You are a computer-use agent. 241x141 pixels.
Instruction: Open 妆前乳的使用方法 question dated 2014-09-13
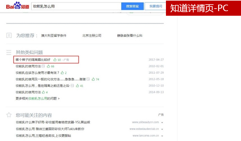(28, 92)
